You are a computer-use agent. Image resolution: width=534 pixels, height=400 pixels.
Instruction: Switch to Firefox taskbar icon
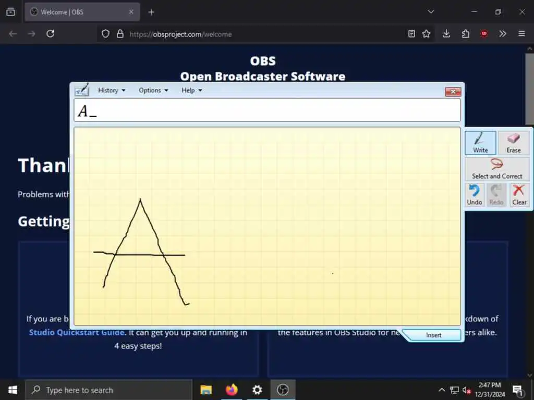click(x=232, y=390)
